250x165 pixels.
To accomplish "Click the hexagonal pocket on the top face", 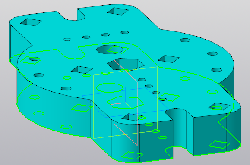I will [x=126, y=64].
